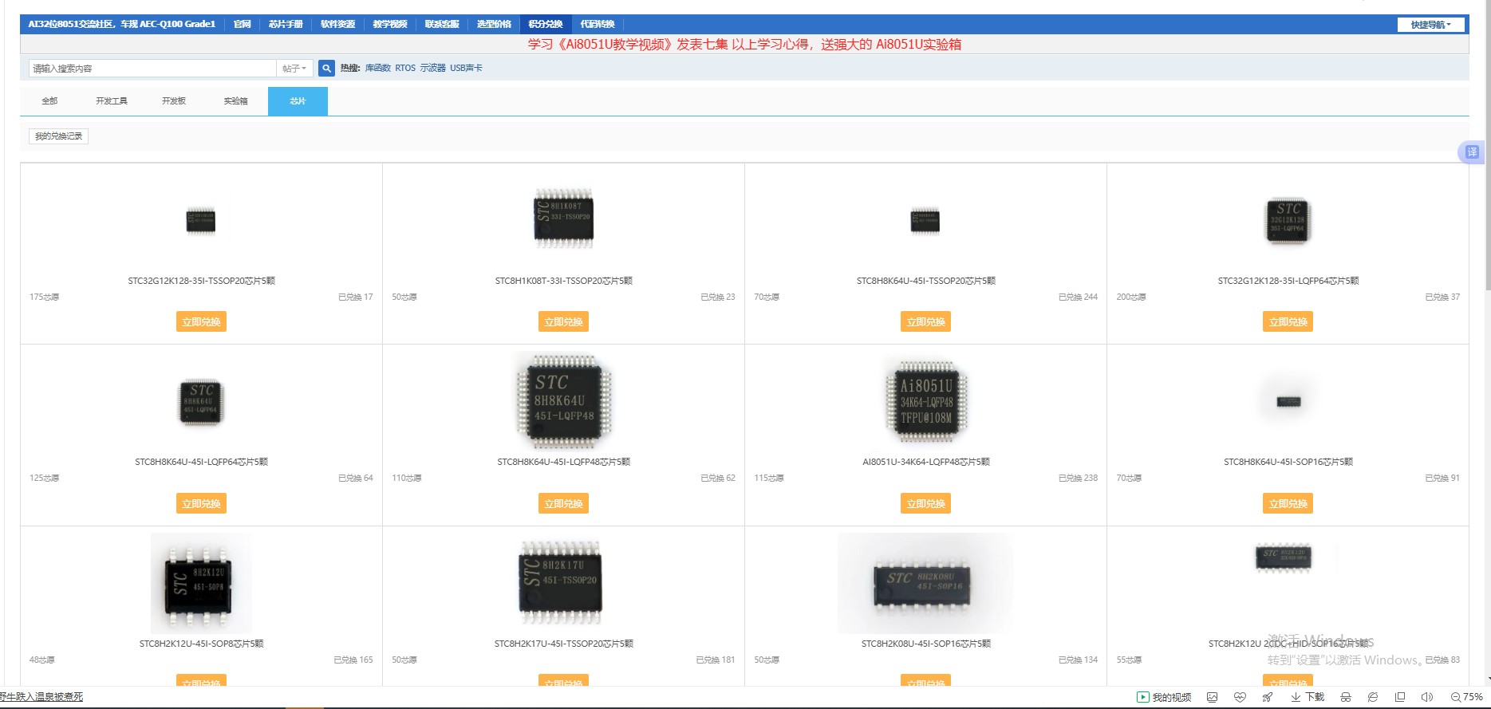Click 立即兑换 for AI8051U-34K64-LQFP48
The width and height of the screenshot is (1491, 709).
point(925,504)
